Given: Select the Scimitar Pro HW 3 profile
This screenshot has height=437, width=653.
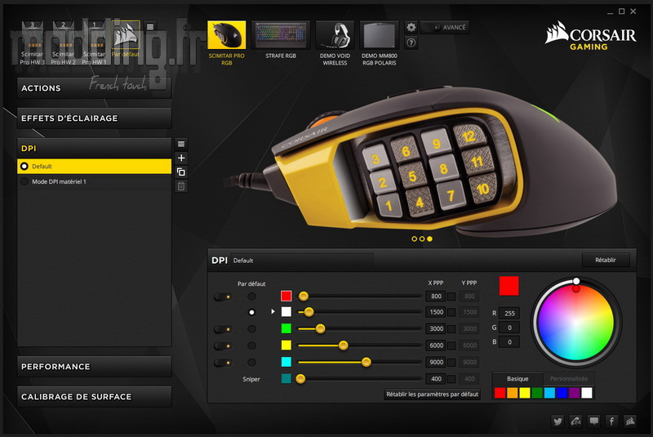Looking at the screenshot, I should click(x=32, y=43).
